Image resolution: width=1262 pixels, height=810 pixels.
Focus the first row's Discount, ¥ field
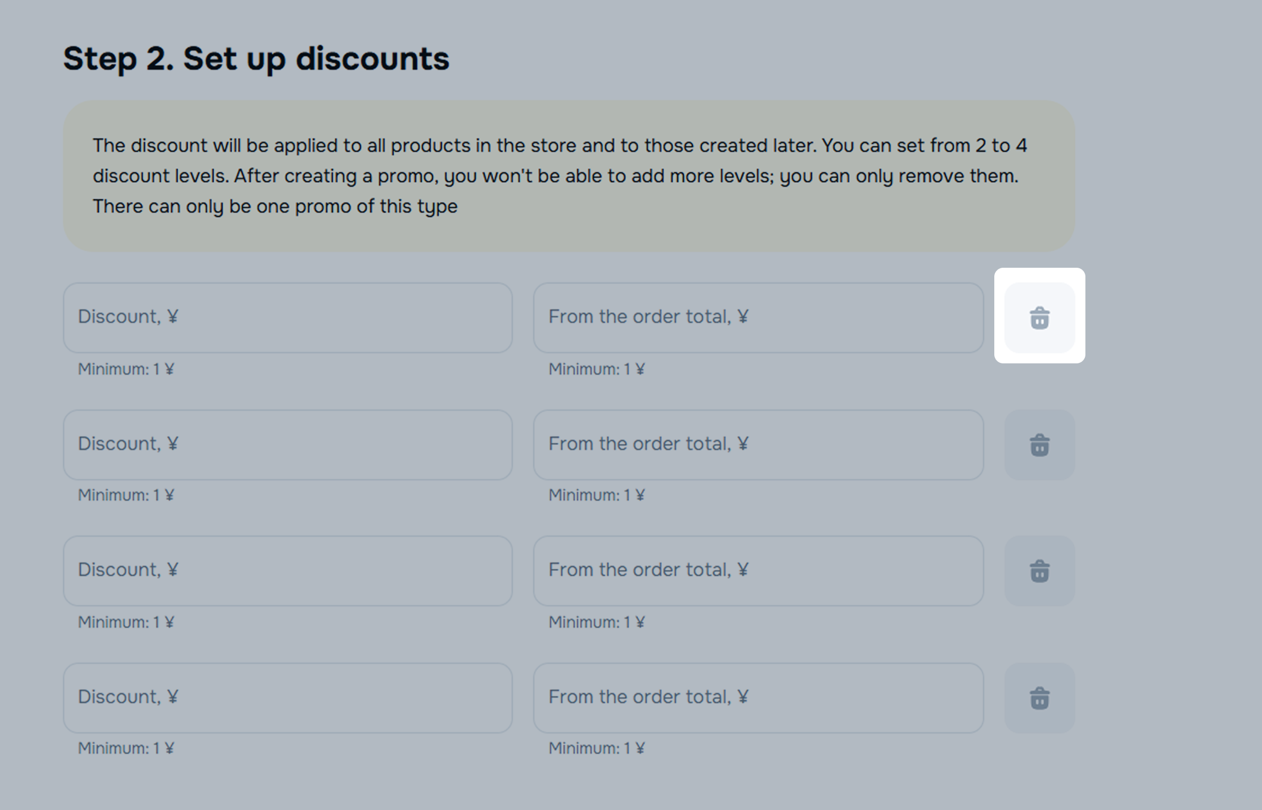coord(287,318)
